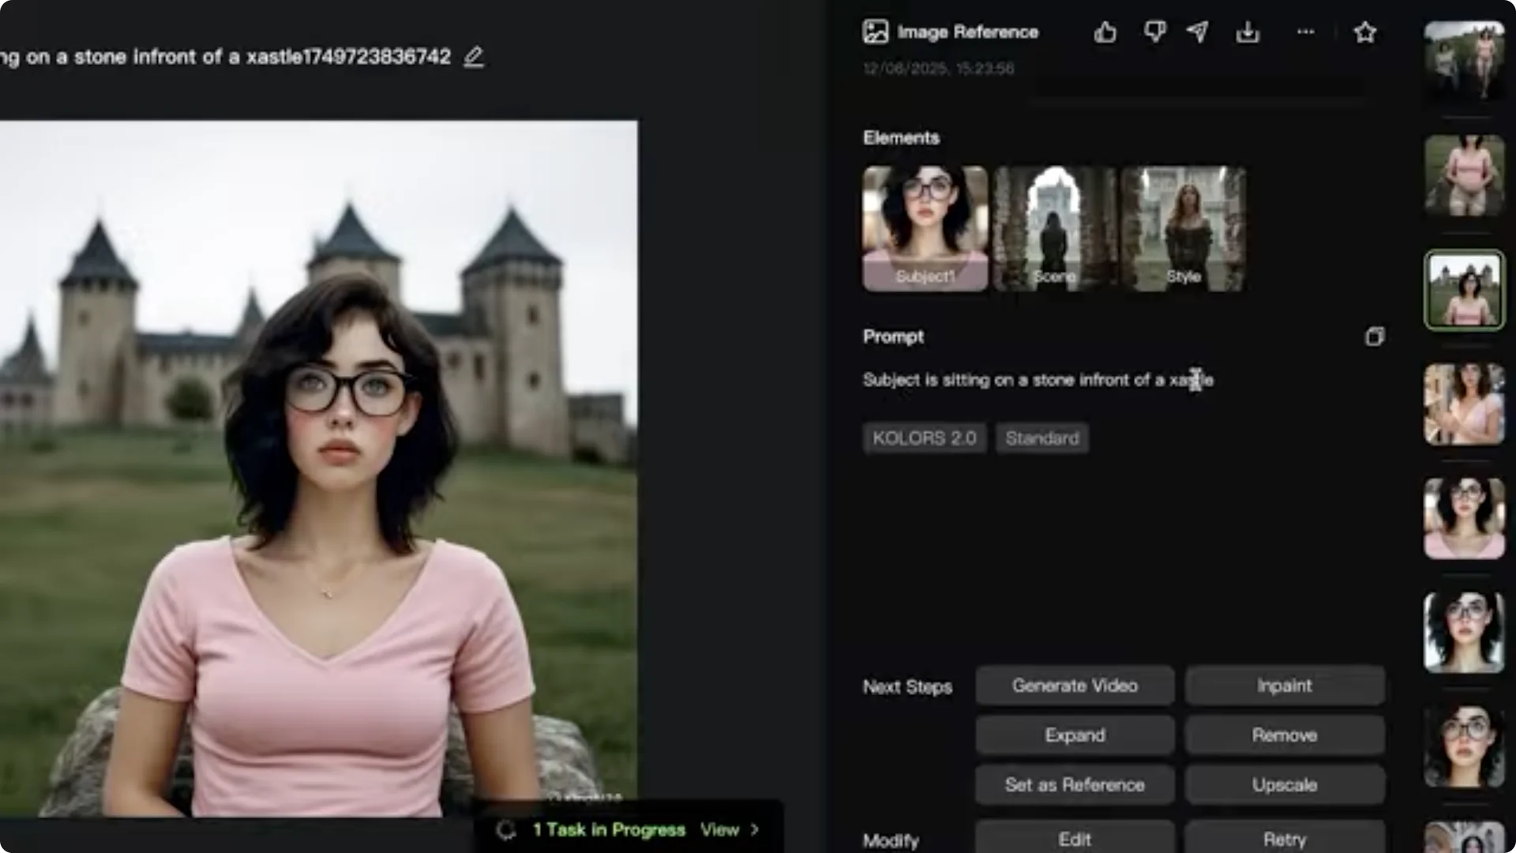The width and height of the screenshot is (1516, 853).
Task: Choose Upscale from Next Steps
Action: pyautogui.click(x=1285, y=784)
